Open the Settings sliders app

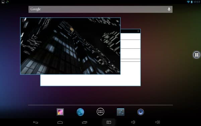pyautogui.click(x=121, y=112)
